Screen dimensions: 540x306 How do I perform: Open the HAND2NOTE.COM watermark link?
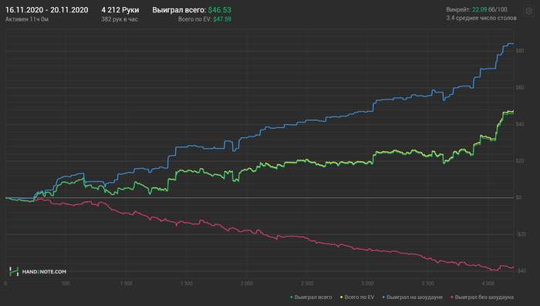[44, 272]
